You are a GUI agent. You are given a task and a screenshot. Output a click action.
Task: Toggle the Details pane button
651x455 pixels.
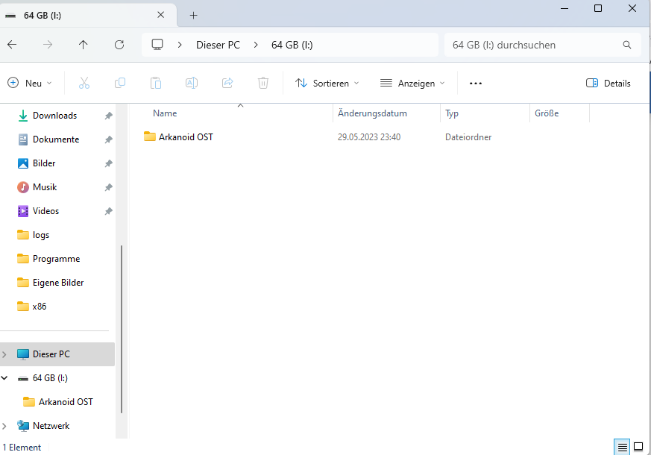pyautogui.click(x=608, y=83)
